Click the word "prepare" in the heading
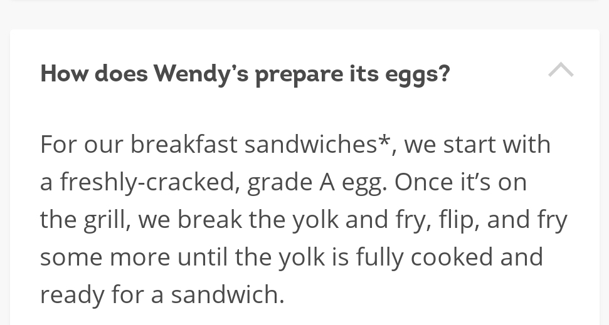This screenshot has width=609, height=325. pos(299,75)
